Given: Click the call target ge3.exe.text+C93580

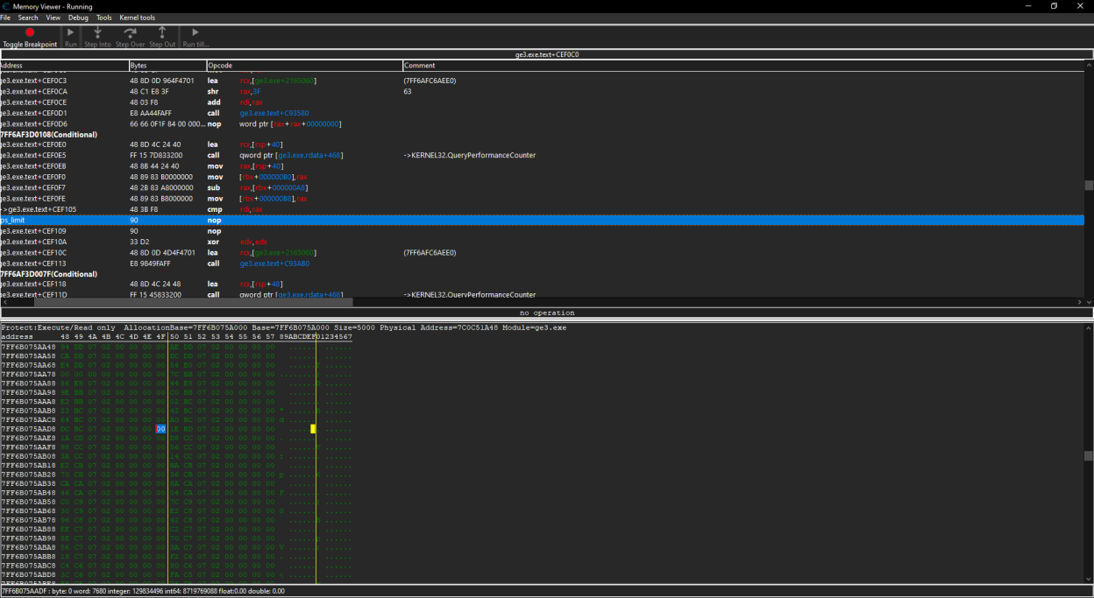Looking at the screenshot, I should (274, 113).
